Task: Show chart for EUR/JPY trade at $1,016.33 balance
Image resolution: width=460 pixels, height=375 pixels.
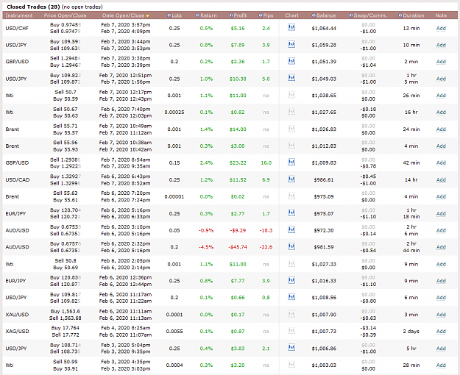Action: click(291, 280)
